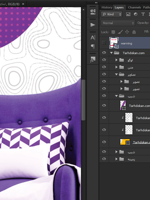Click the yellow shape layer thumbnail

(125, 142)
